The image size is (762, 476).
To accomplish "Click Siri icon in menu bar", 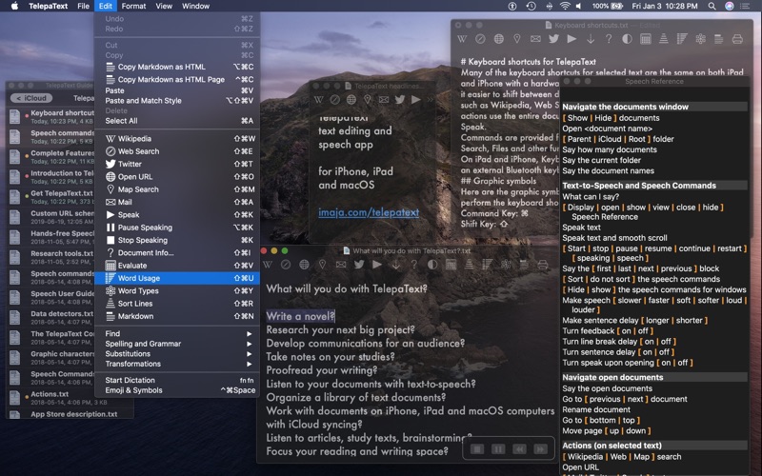I will [x=729, y=6].
